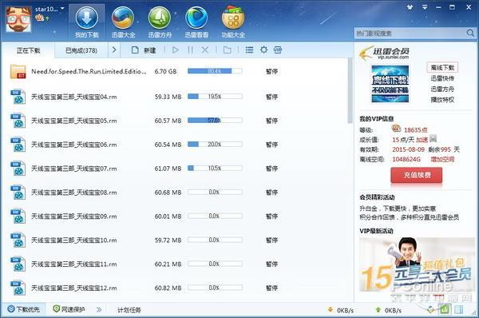Screen dimensions: 479x318
Task: Open 迅雷大全 section
Action: (123, 22)
